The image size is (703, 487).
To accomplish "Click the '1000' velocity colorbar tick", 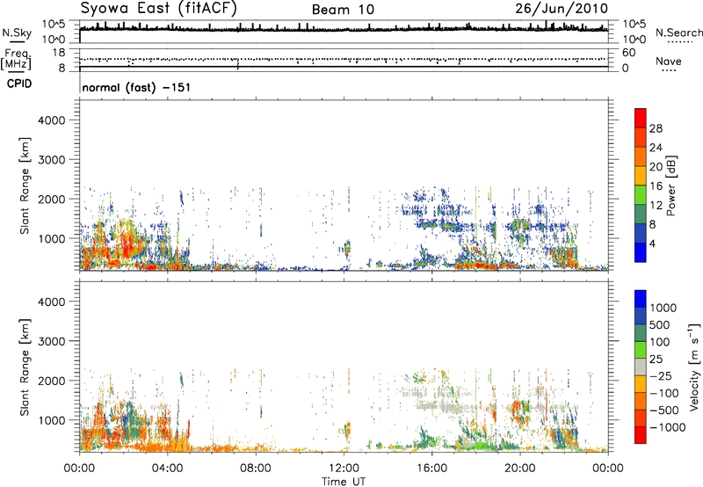I will [x=663, y=308].
